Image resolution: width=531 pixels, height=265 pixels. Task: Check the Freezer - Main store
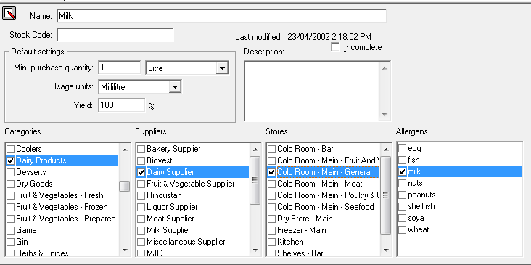pos(271,230)
